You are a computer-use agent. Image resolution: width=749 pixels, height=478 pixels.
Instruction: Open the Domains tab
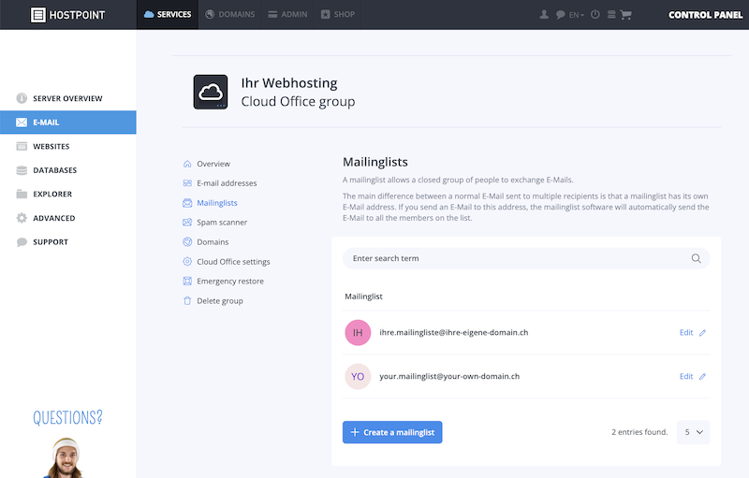coord(229,14)
